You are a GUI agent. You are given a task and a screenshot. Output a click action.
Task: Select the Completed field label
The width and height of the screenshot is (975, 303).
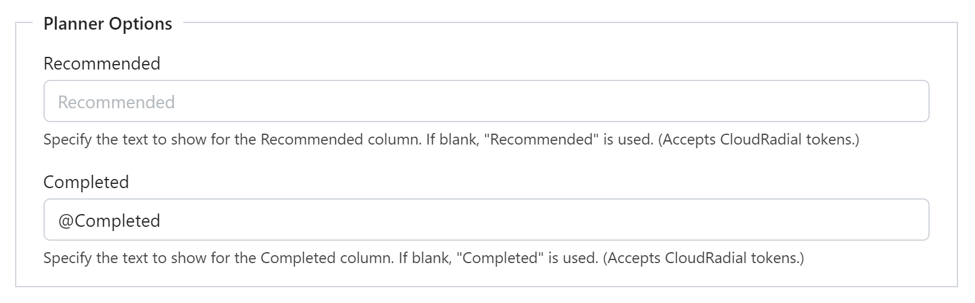tap(86, 182)
